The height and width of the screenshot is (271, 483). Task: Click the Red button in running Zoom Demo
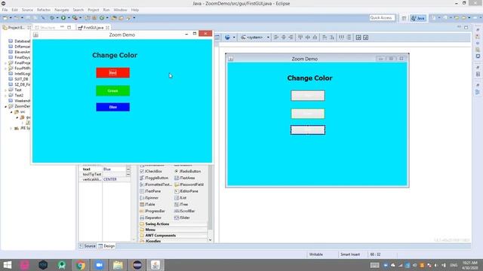point(112,73)
